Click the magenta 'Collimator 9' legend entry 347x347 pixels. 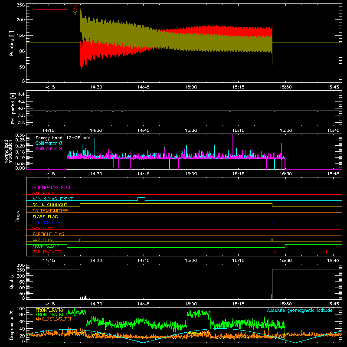tap(49, 148)
